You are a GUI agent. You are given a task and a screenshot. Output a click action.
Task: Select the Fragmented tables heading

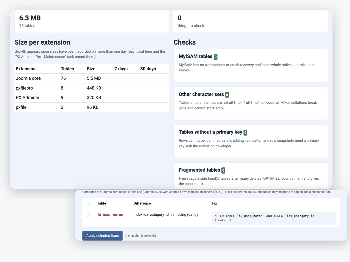point(199,170)
